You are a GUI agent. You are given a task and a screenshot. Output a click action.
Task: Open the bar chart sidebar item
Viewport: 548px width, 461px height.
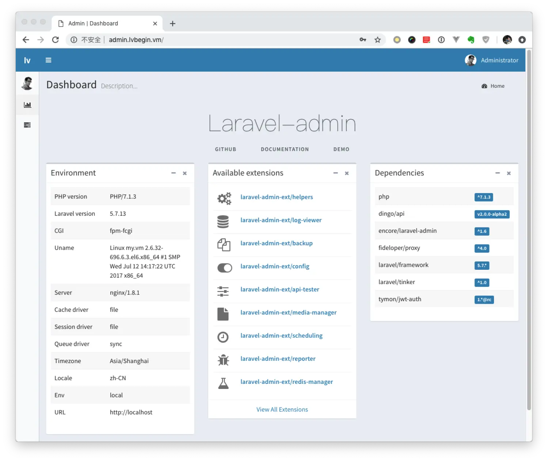click(27, 105)
